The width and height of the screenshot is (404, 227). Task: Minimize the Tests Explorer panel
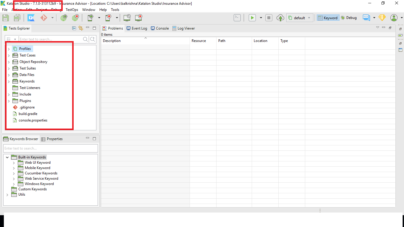pos(88,27)
